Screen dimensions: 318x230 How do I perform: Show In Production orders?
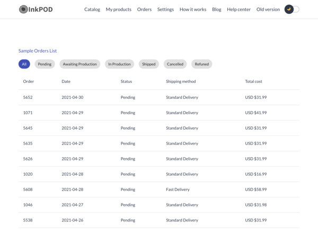119,64
